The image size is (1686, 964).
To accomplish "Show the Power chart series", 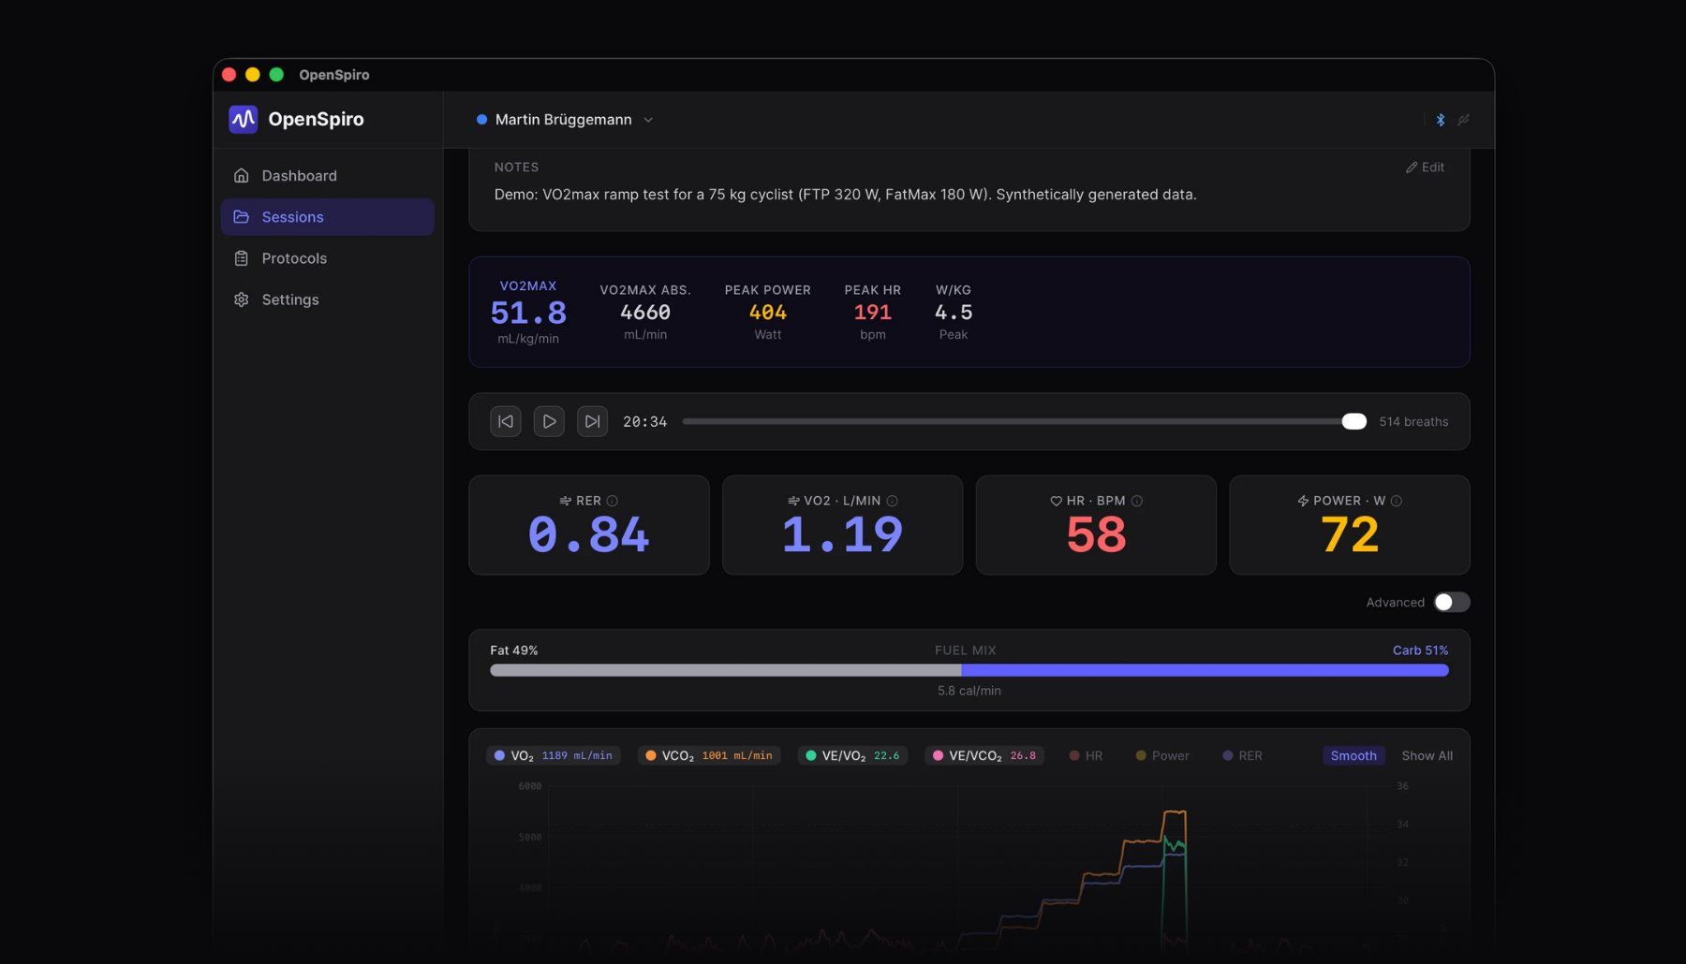I will tap(1162, 755).
